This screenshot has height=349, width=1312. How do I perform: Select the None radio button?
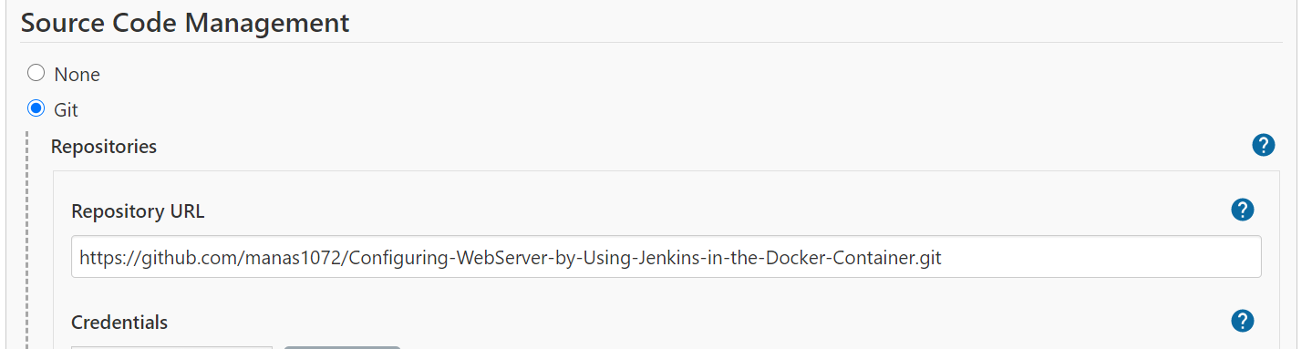[x=36, y=73]
